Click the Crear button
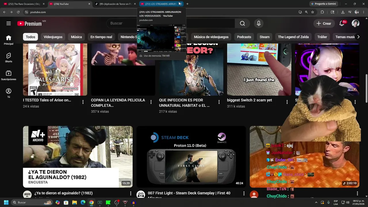The width and height of the screenshot is (368, 207). (x=324, y=24)
